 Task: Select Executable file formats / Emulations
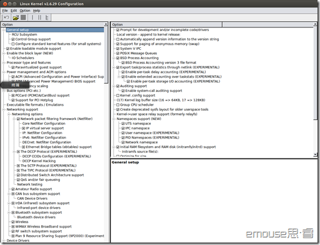click(35, 104)
